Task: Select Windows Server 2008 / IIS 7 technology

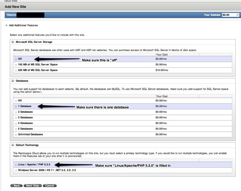Action: [16, 170]
